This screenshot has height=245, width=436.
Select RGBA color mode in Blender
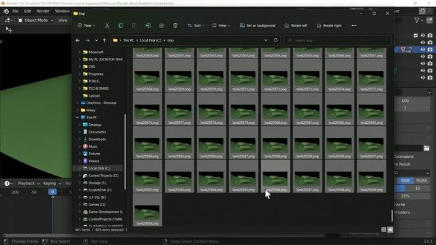click(x=422, y=180)
